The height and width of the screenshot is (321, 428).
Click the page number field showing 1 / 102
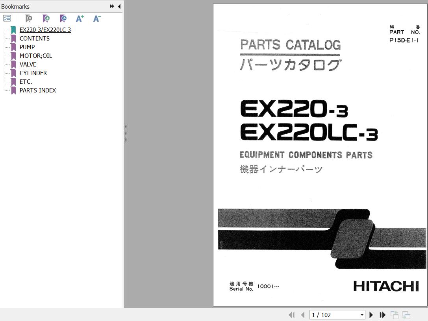tap(334, 315)
